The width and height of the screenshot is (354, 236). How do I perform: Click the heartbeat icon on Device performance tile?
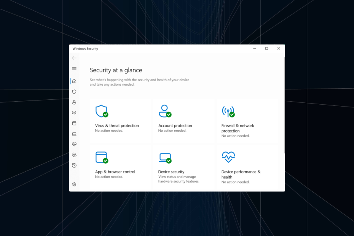228,157
